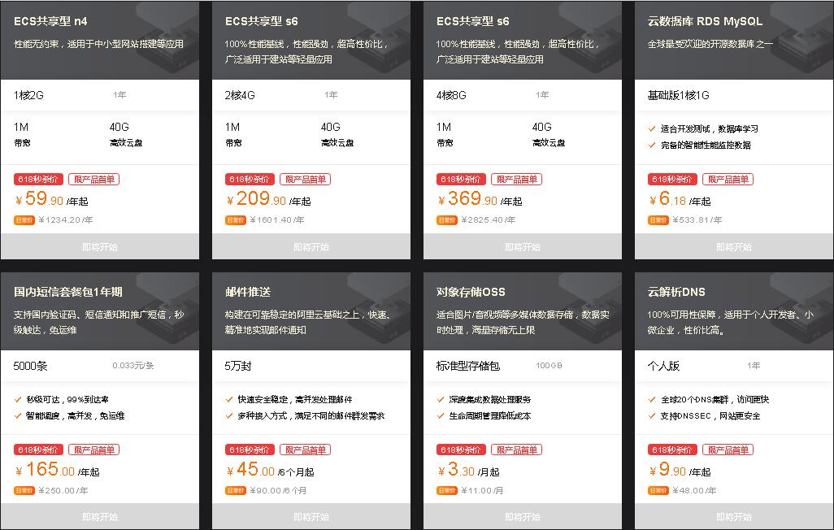This screenshot has height=530, width=834.
Task: Click the ¥3.30 /月起 price
Action: tap(468, 469)
